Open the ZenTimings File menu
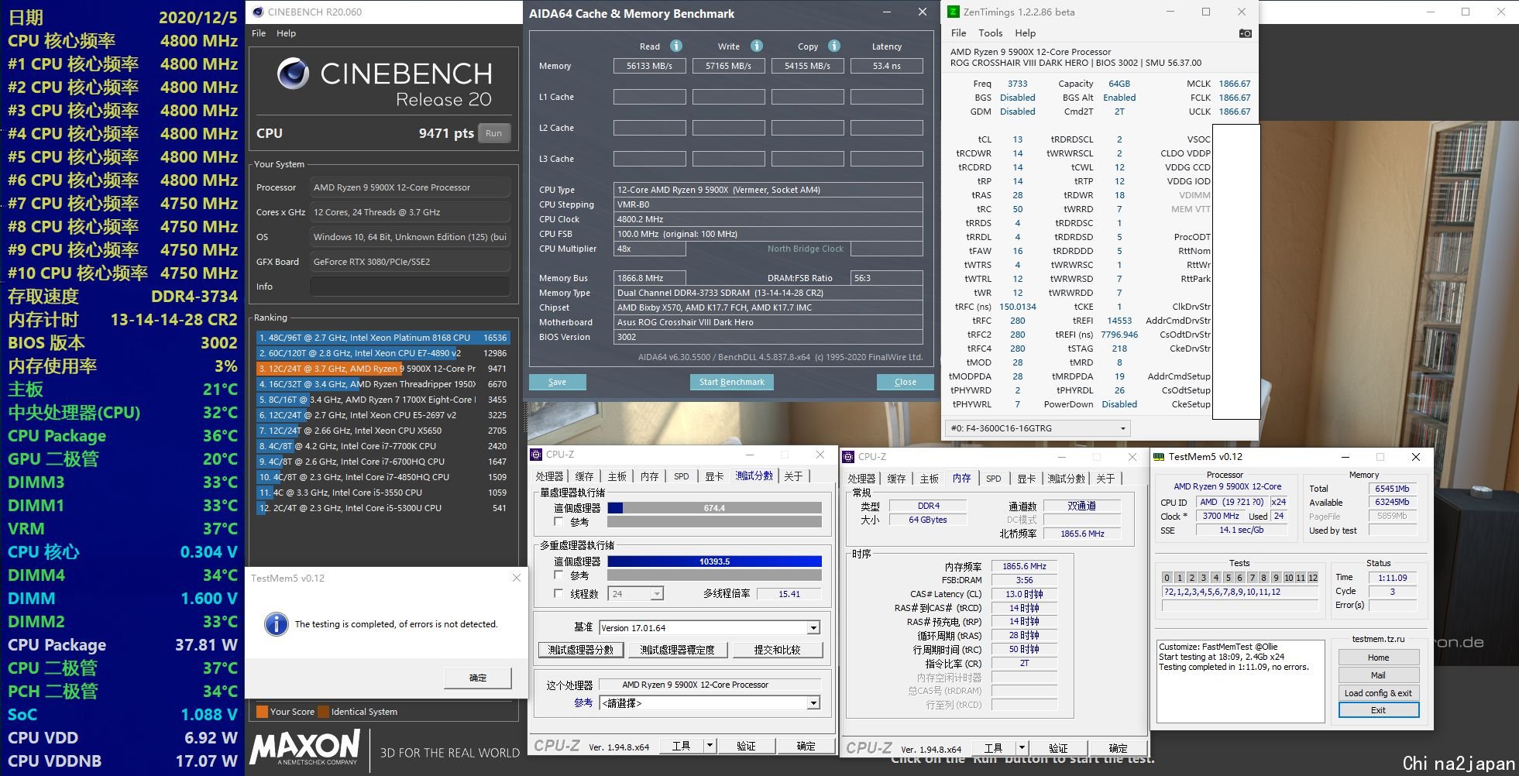This screenshot has width=1519, height=776. [x=958, y=33]
